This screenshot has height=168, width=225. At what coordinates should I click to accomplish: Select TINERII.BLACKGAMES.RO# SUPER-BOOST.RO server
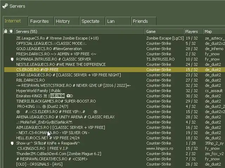pyautogui.click(x=115, y=101)
